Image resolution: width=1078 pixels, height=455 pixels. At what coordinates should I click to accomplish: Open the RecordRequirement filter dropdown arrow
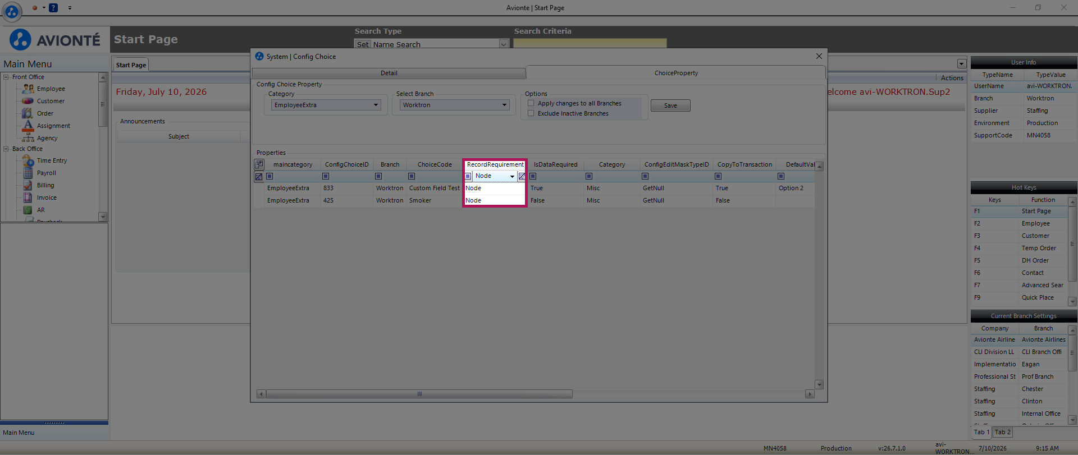(x=512, y=176)
